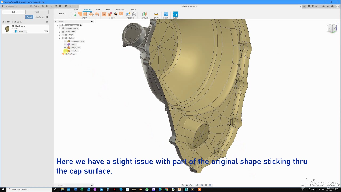Open the Clutch cover thumbnail
Screen dimensions: 341x192
[7, 29]
